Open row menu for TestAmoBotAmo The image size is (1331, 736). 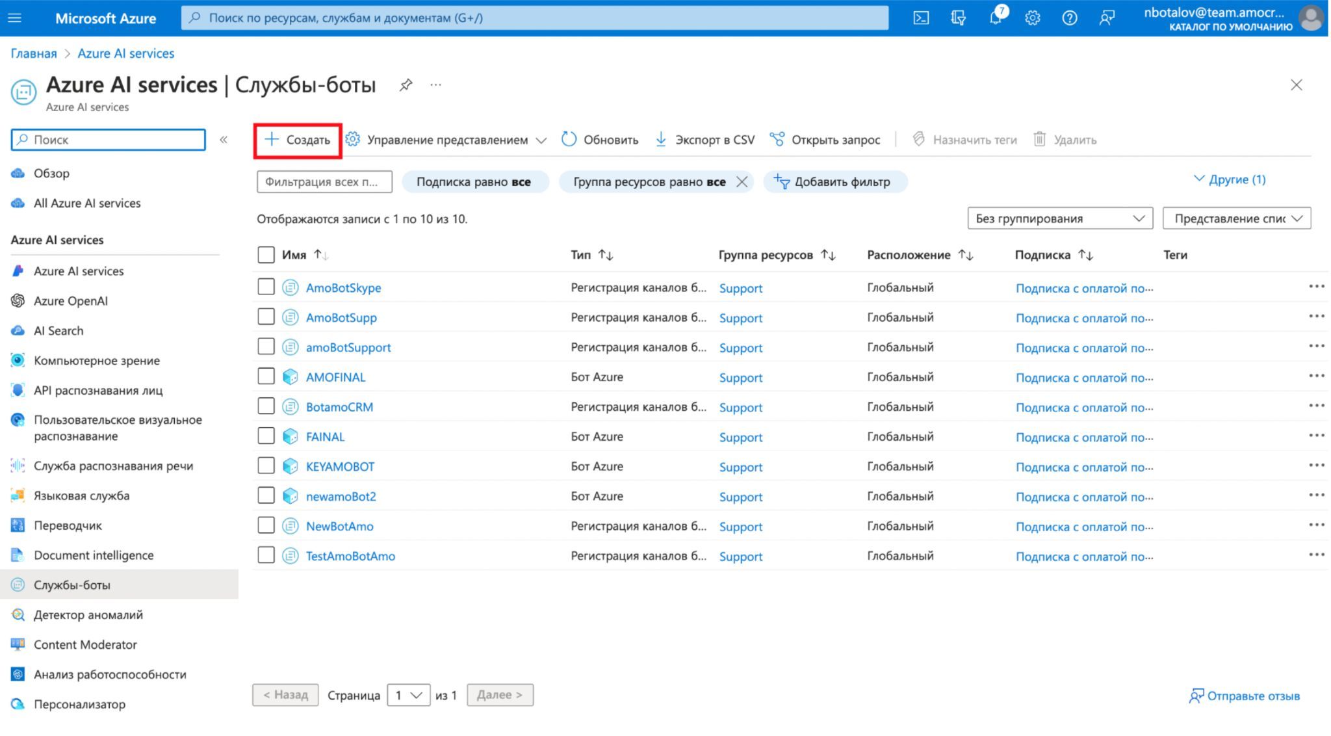click(1317, 555)
